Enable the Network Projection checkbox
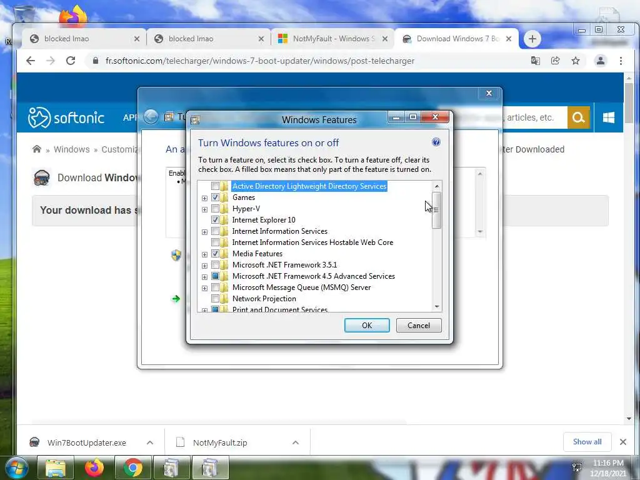The height and width of the screenshot is (480, 640). coord(215,299)
